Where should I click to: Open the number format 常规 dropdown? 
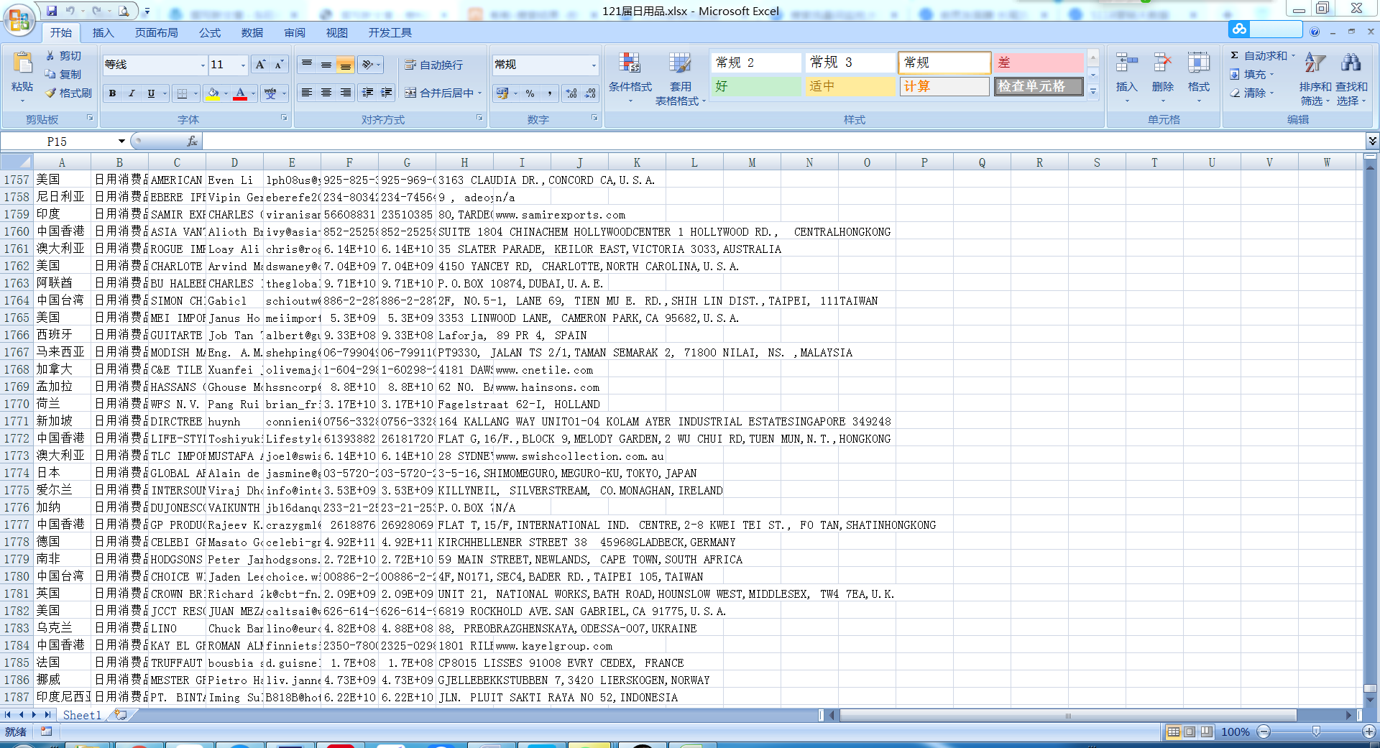594,65
